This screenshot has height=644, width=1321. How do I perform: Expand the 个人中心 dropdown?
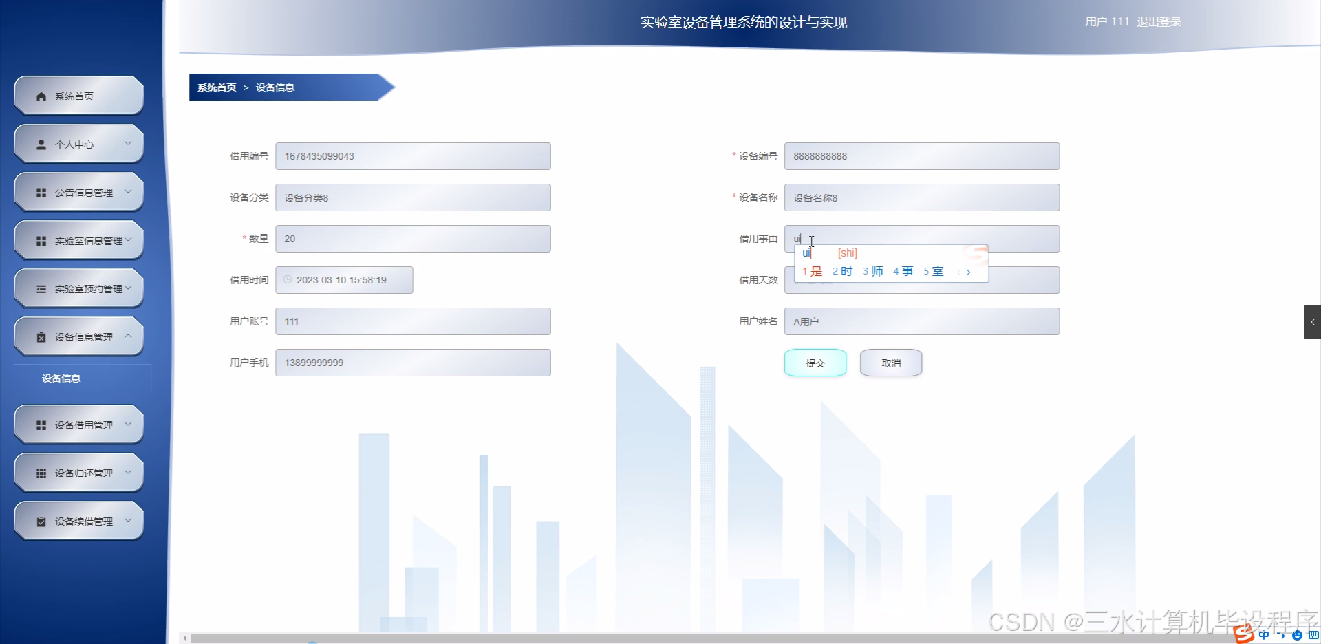pos(128,144)
